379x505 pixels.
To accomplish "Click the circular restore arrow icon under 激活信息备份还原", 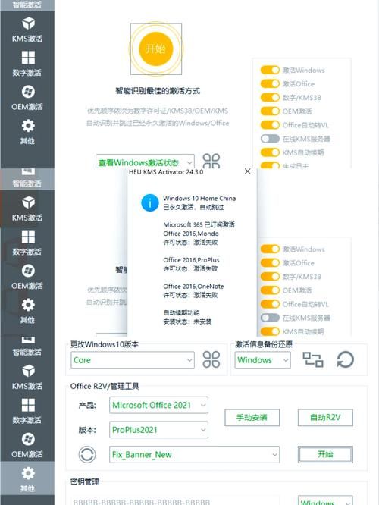I will [x=345, y=359].
